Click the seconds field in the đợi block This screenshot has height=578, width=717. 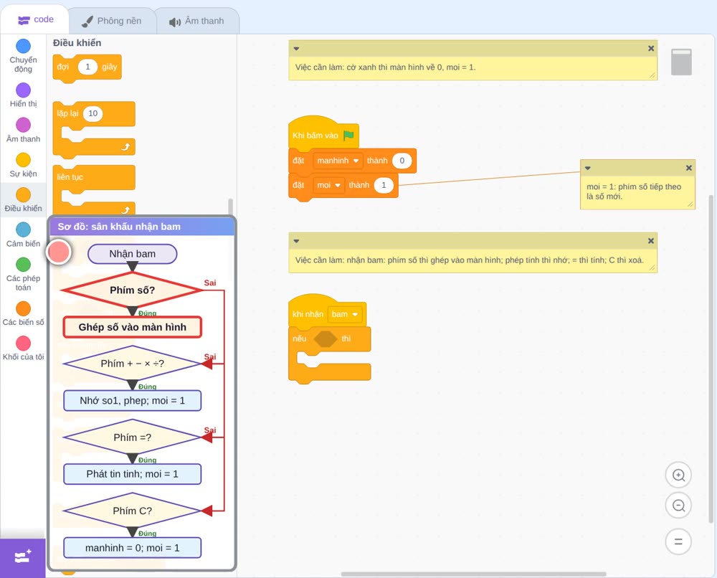click(87, 67)
